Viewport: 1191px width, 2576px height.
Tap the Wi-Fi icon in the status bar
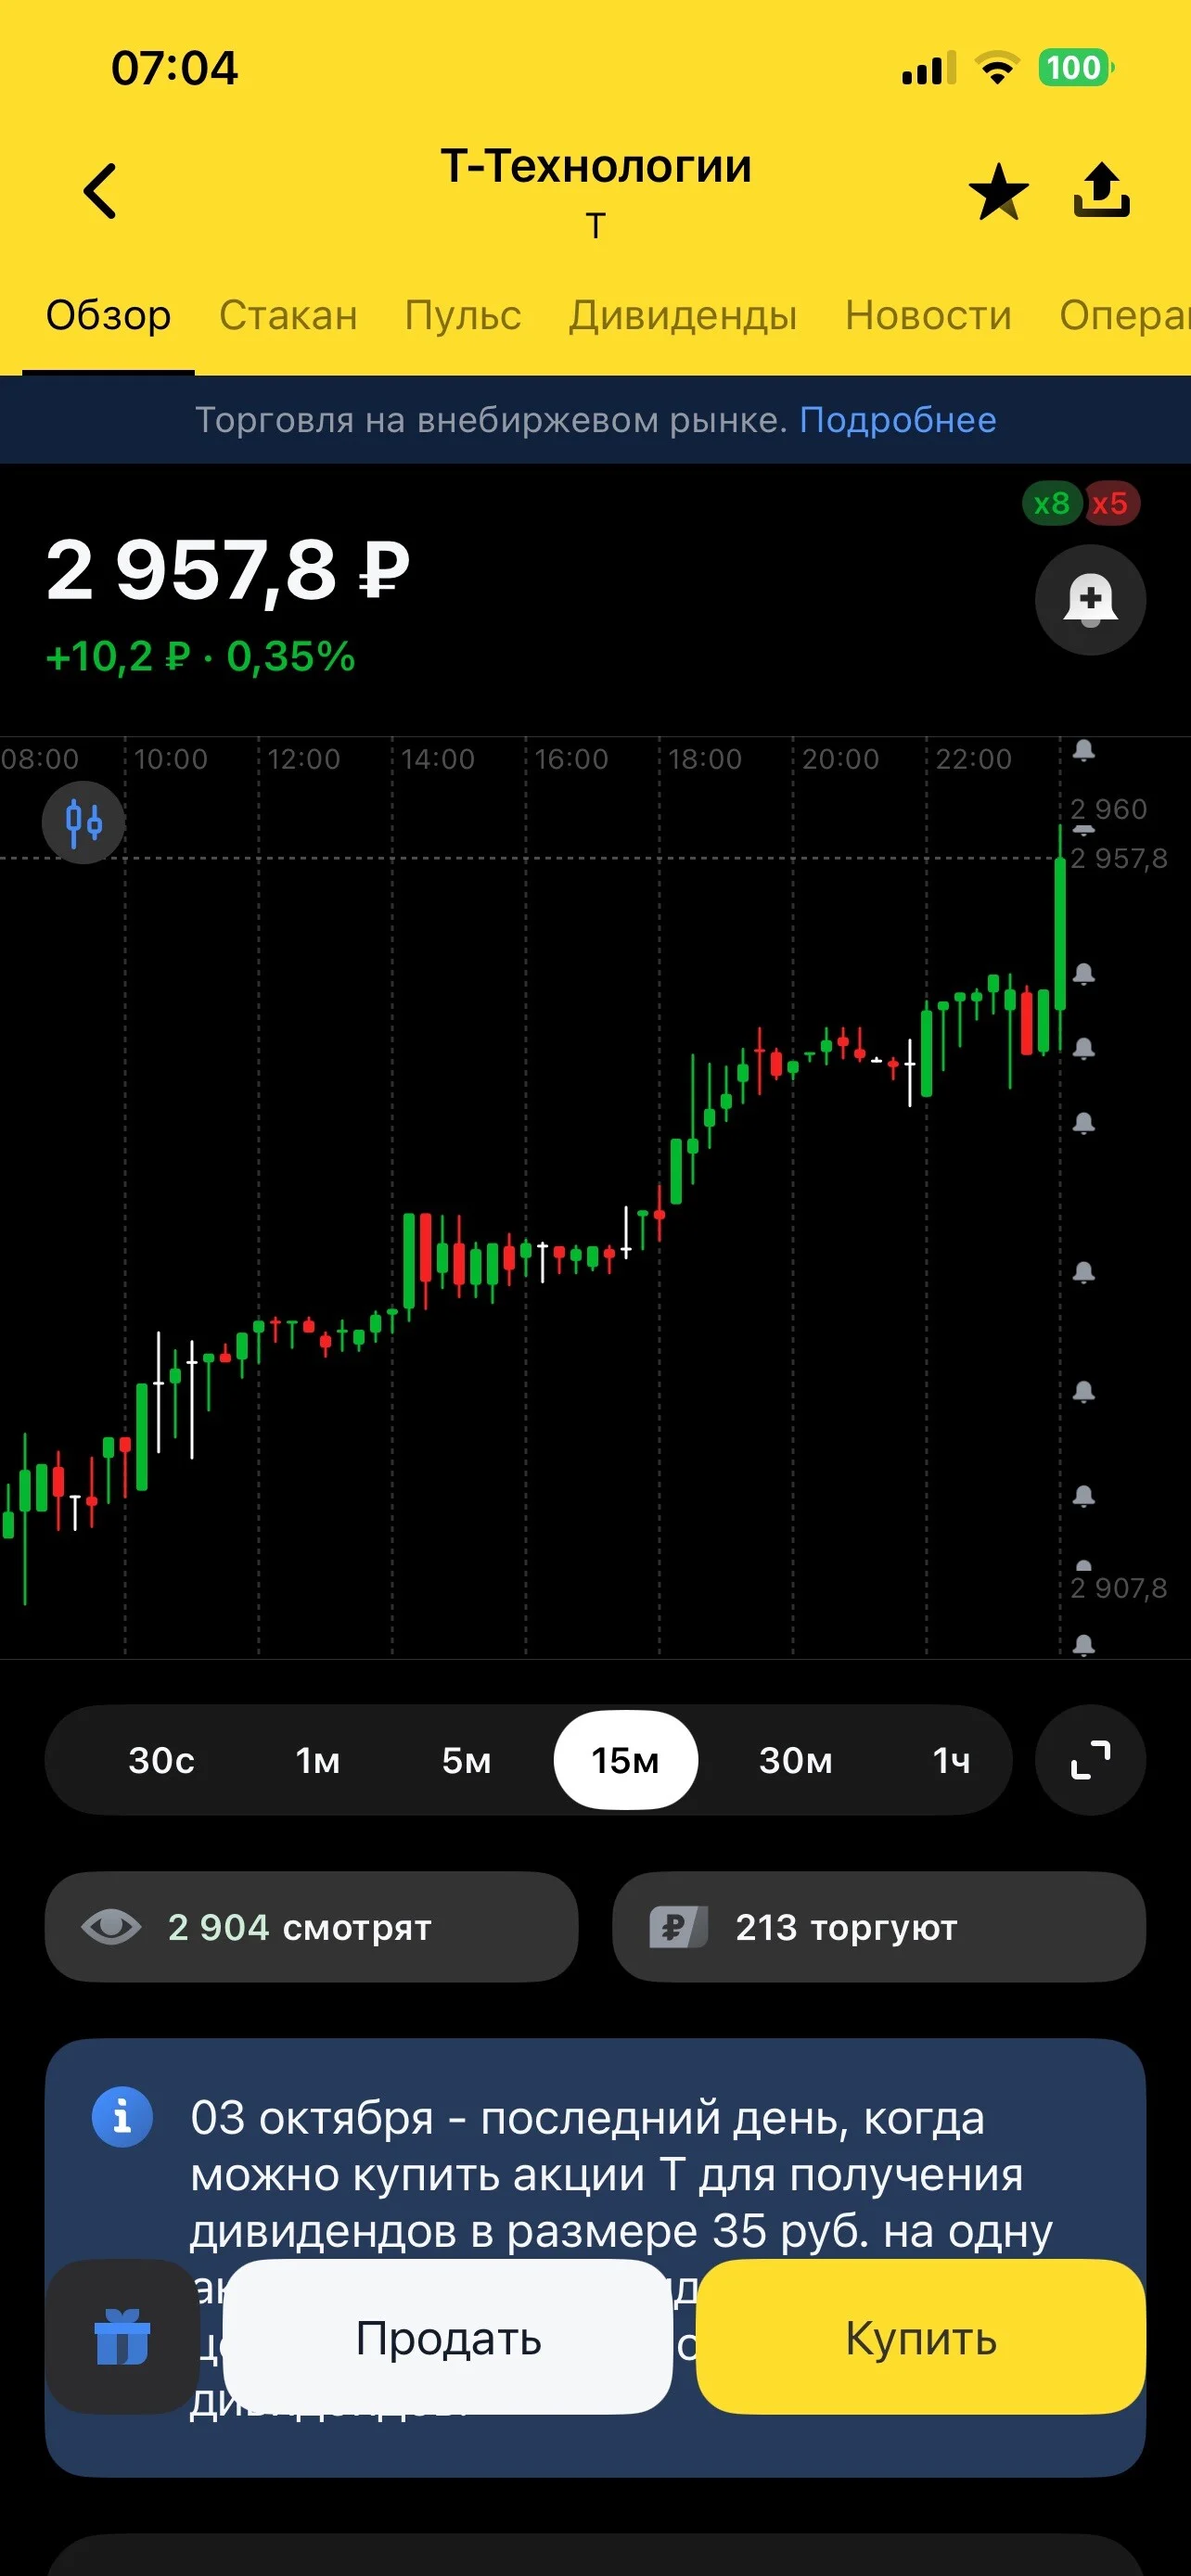pyautogui.click(x=996, y=68)
